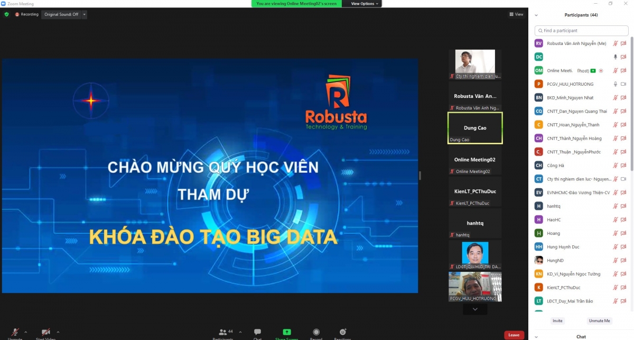This screenshot has height=340, width=634.
Task: Select the KienLT_PCThuDuc video tile
Action: (475, 191)
